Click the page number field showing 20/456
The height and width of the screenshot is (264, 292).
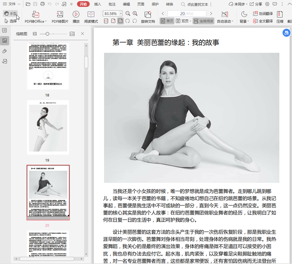click(187, 13)
